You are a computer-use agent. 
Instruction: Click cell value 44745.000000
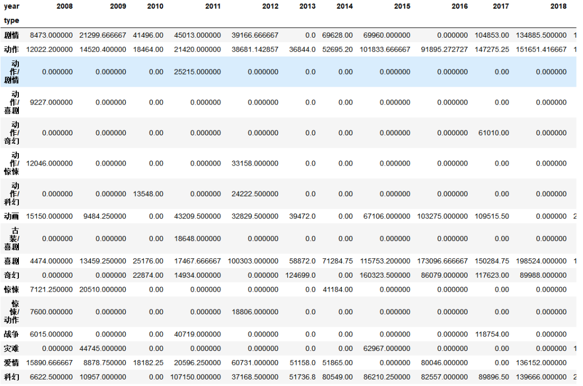tap(103, 348)
